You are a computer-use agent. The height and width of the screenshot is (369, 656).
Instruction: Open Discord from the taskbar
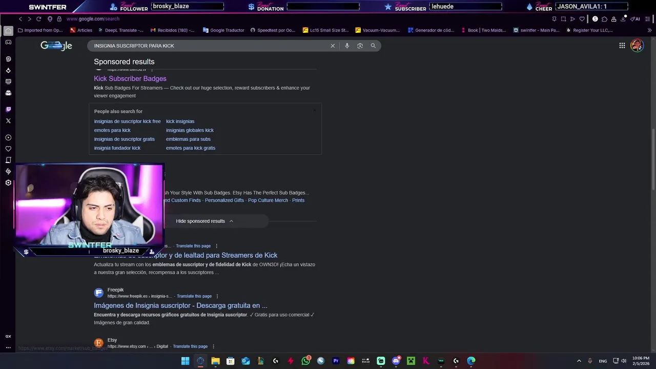[396, 361]
